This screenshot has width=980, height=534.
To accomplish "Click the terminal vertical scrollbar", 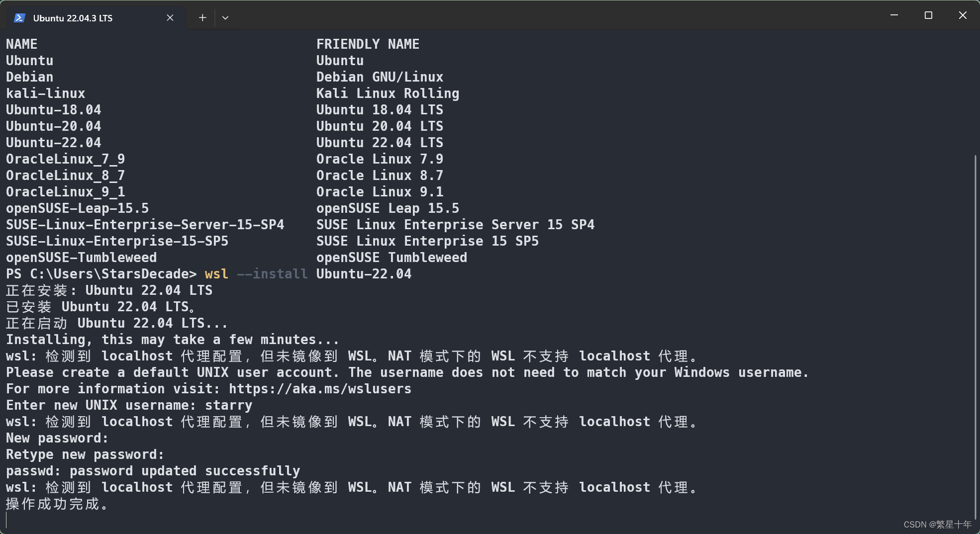I will point(975,338).
